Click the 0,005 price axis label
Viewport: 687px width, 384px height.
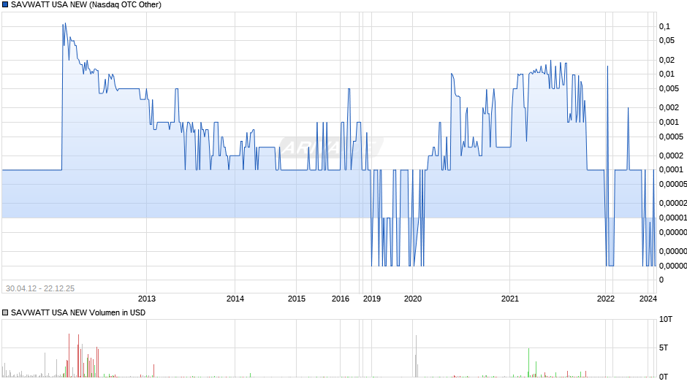[669, 89]
